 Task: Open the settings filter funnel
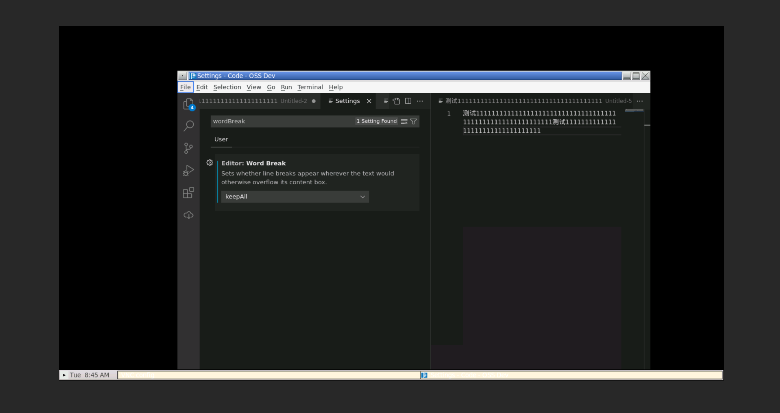[x=413, y=121]
